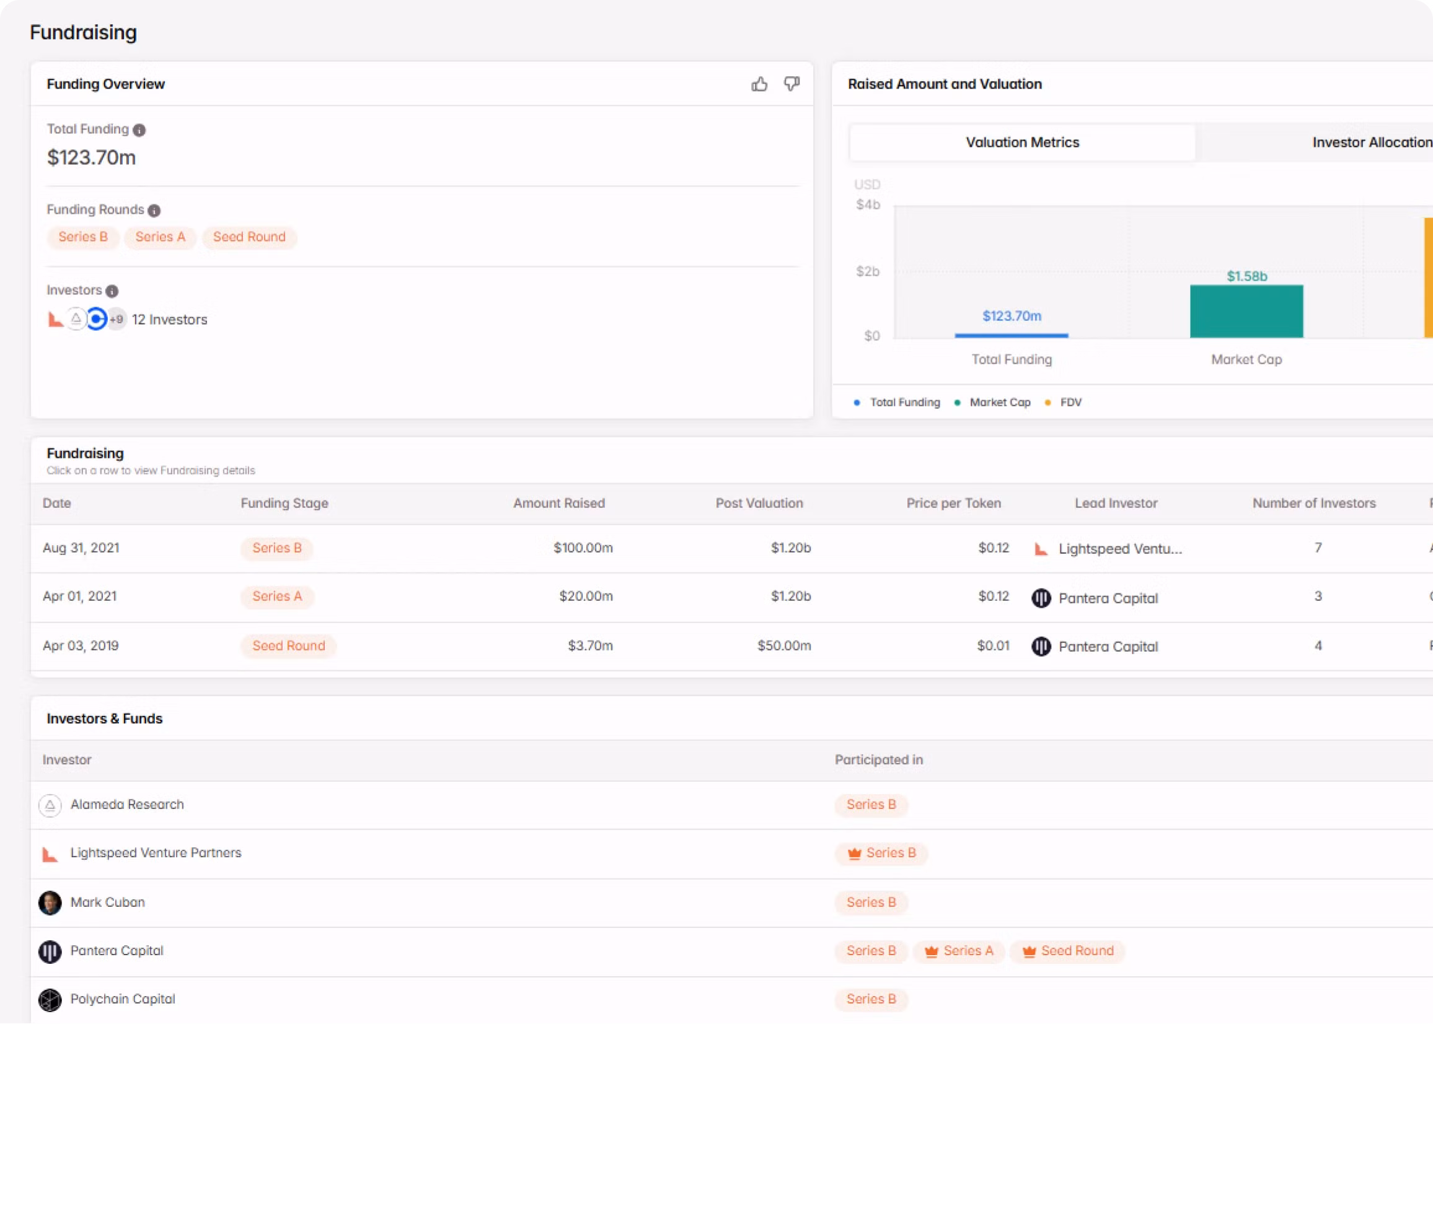This screenshot has width=1433, height=1224.
Task: Select the Valuation Metrics tab
Action: tap(1021, 142)
